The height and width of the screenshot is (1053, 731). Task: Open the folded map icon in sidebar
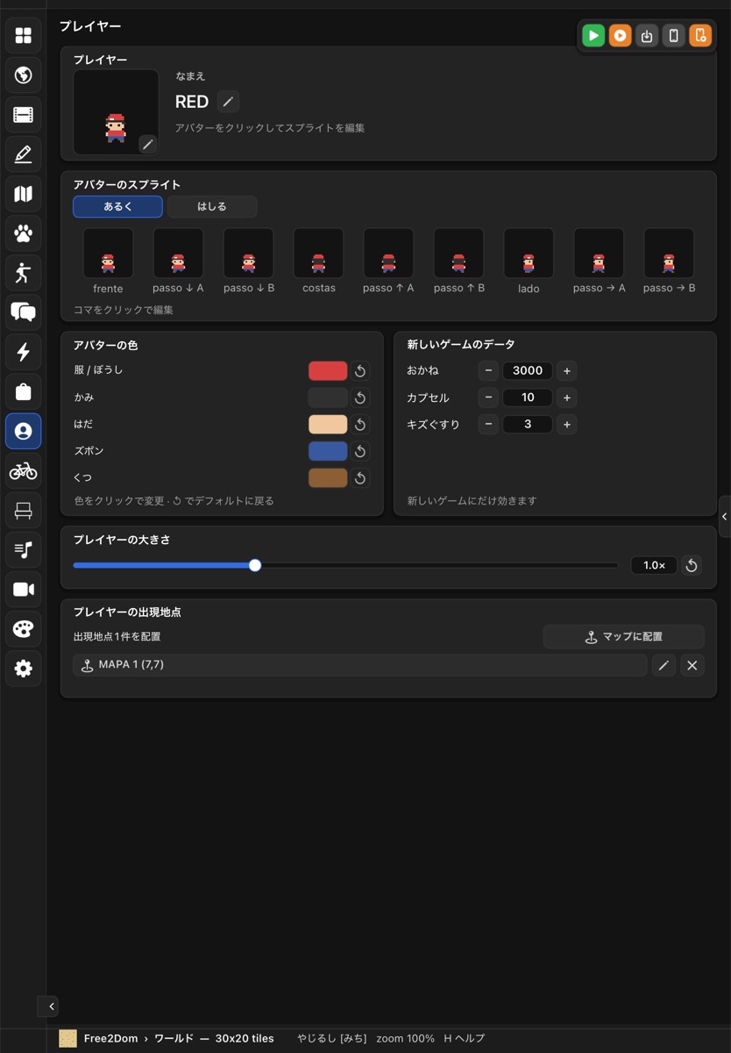click(x=24, y=194)
